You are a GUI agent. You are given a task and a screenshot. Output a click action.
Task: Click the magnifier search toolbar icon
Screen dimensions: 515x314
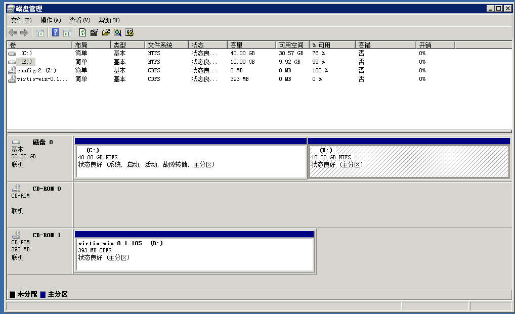[x=117, y=33]
